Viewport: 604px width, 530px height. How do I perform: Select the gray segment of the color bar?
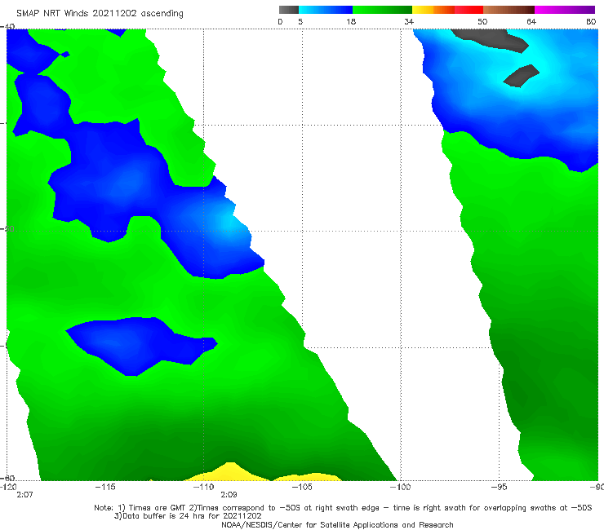click(289, 10)
